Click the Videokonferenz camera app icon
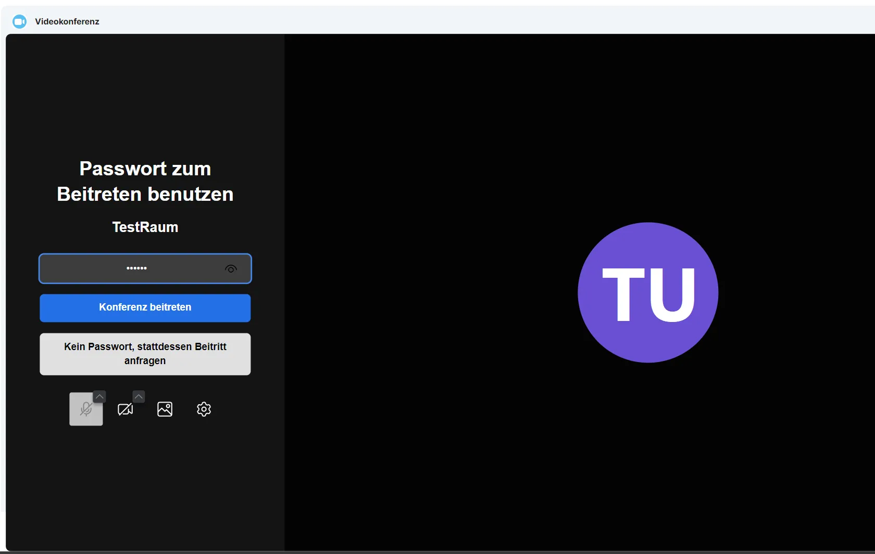 (x=19, y=21)
